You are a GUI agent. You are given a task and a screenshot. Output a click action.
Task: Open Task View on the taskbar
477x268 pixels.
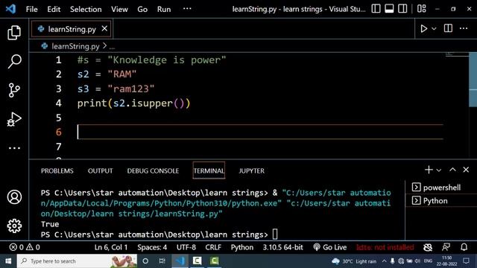162,261
